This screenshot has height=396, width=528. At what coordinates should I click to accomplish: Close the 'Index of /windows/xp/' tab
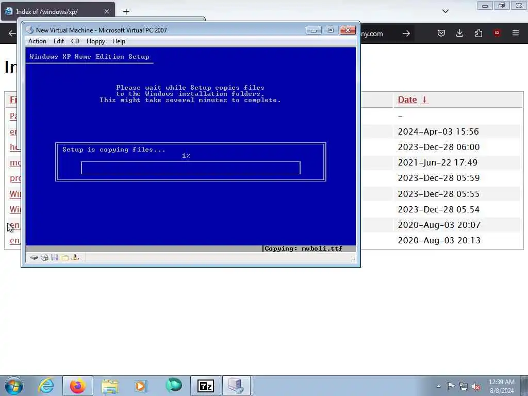pos(106,11)
